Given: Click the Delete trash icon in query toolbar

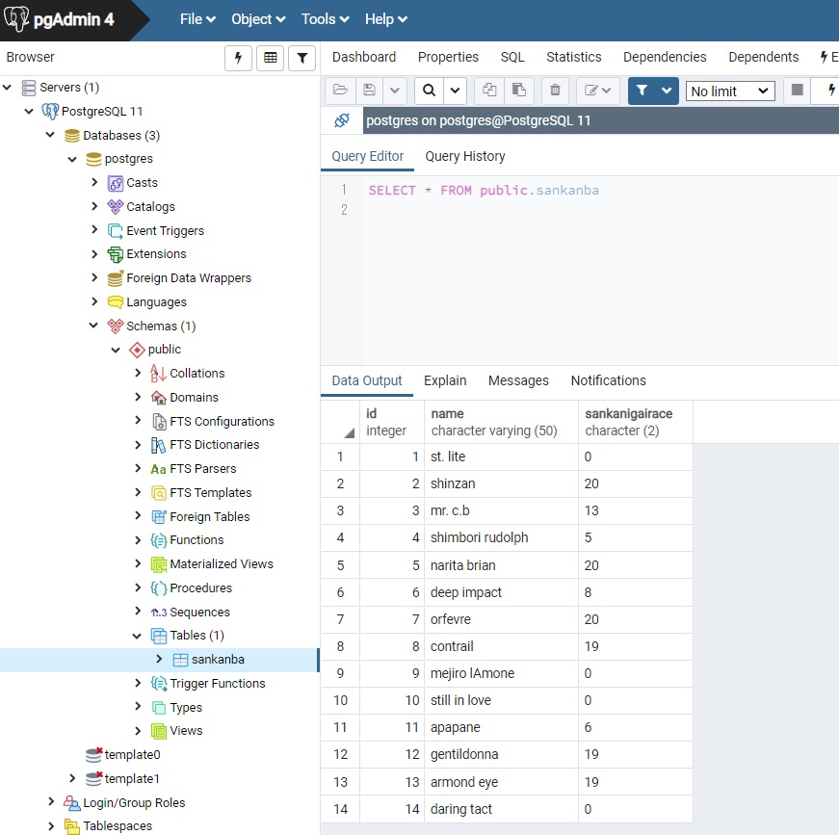Looking at the screenshot, I should click(556, 90).
